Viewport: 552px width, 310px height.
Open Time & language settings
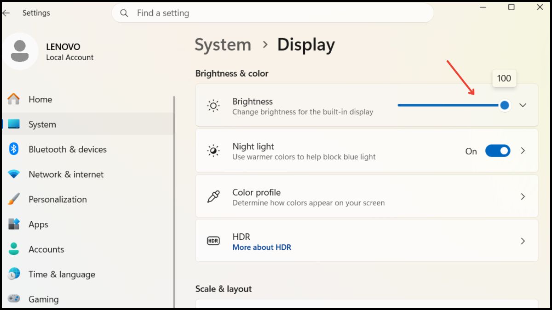tap(88, 274)
